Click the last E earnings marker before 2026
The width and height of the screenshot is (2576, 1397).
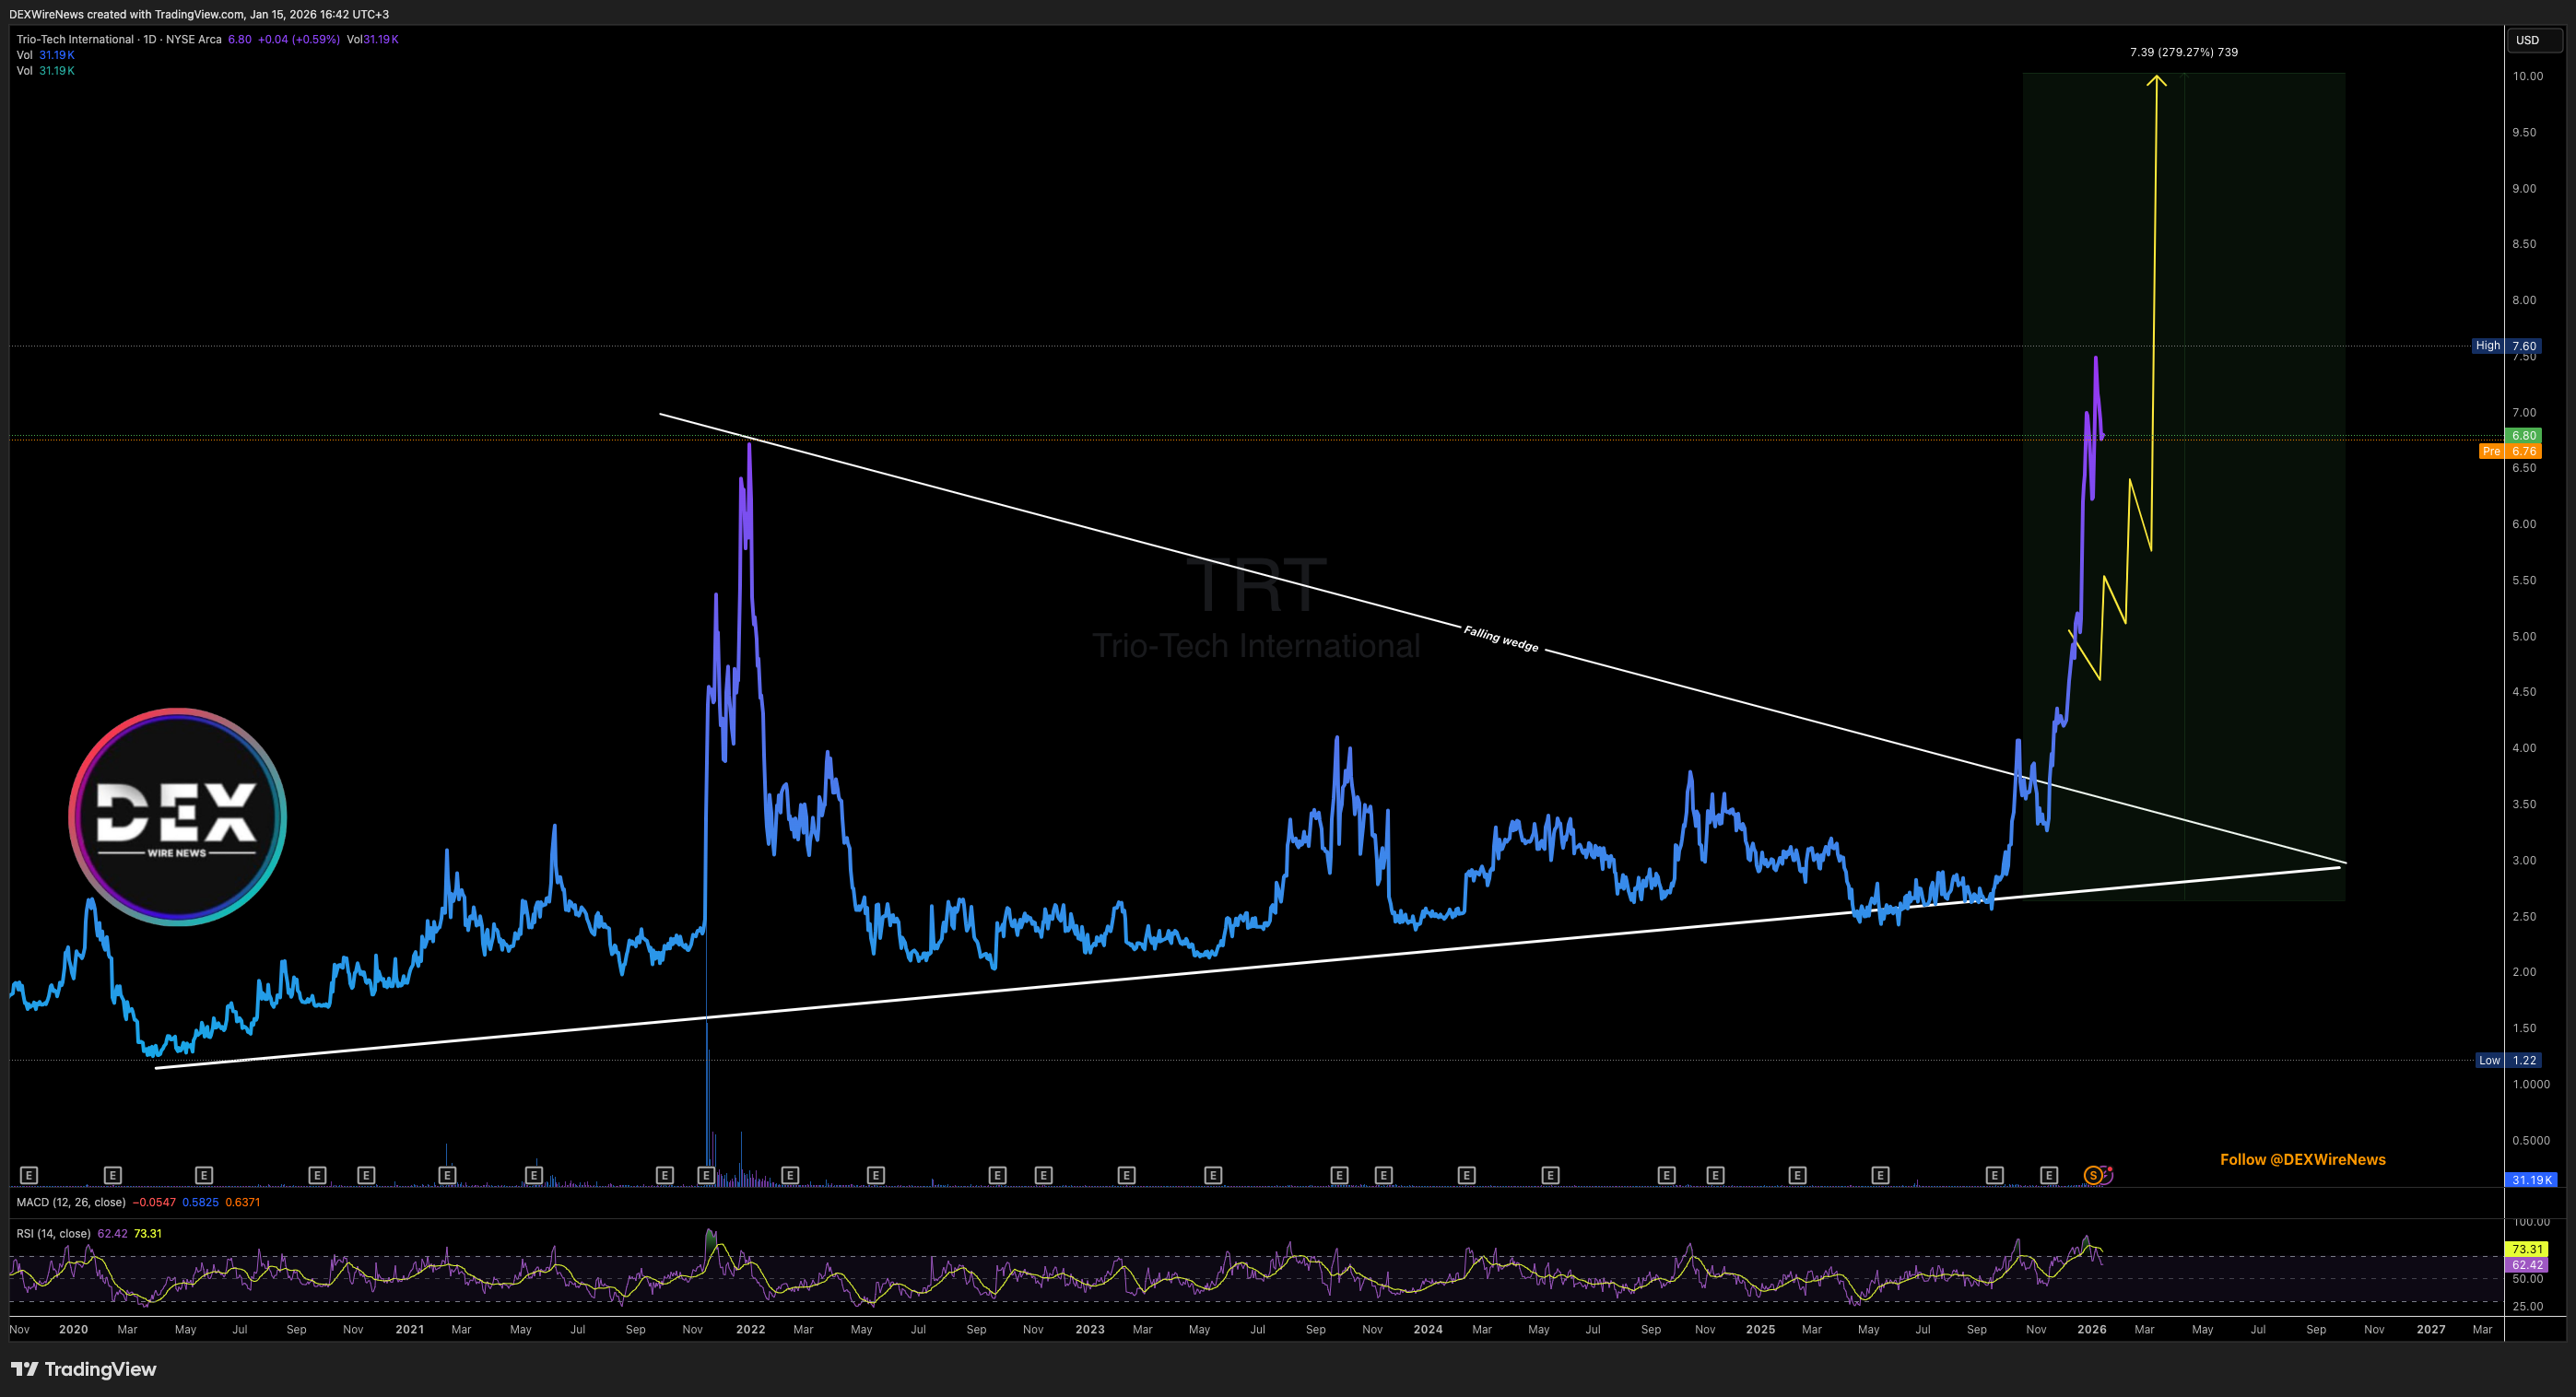tap(2049, 1175)
